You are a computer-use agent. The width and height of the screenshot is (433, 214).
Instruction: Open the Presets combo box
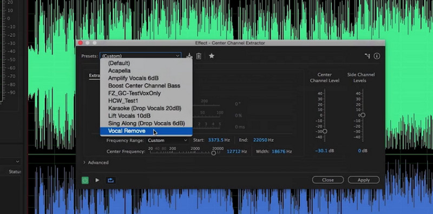pyautogui.click(x=140, y=56)
